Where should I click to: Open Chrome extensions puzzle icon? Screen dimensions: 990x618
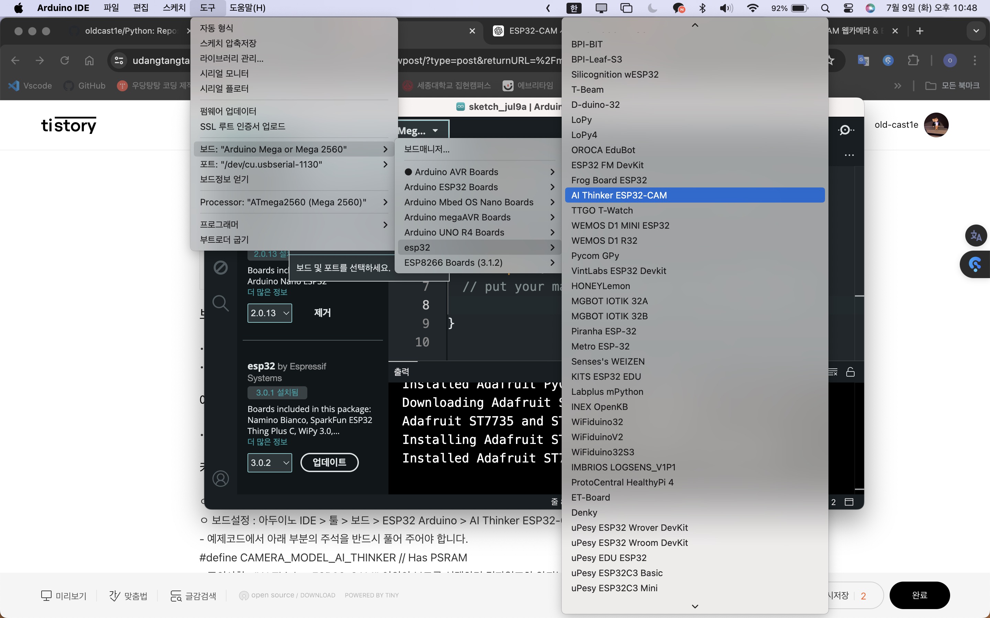click(x=913, y=60)
